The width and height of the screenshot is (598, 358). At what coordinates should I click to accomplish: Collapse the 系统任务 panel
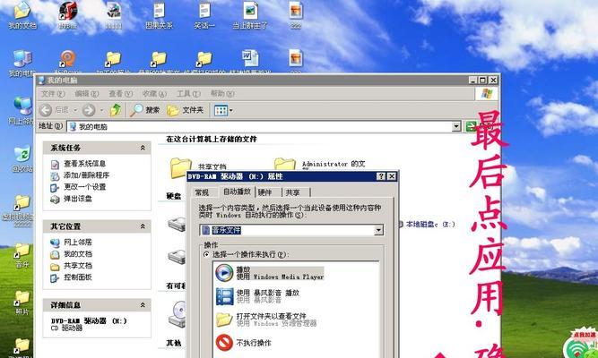143,148
